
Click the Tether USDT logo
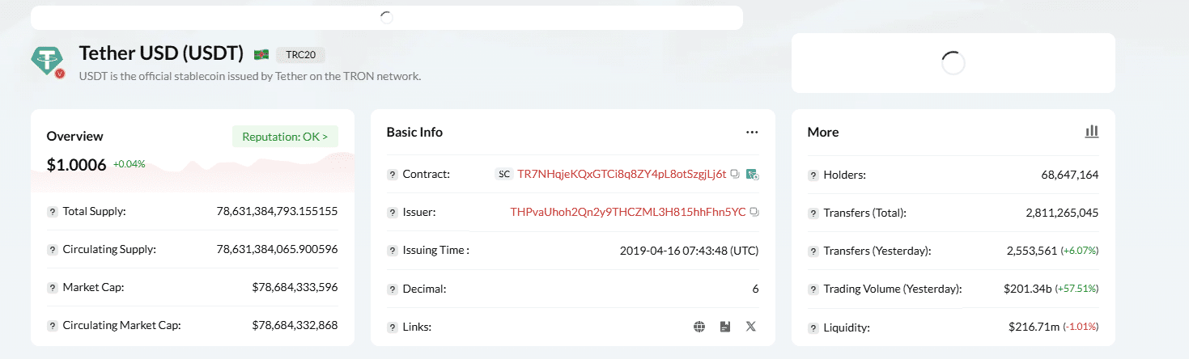click(x=47, y=60)
